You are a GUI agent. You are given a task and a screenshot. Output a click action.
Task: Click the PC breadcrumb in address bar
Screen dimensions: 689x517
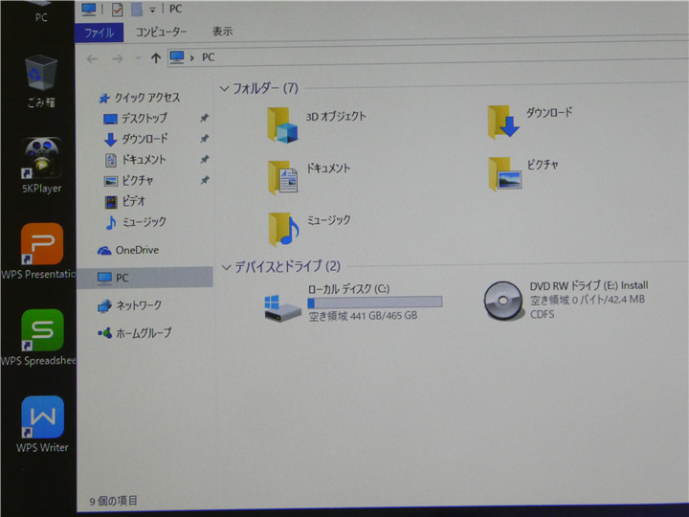(x=208, y=57)
